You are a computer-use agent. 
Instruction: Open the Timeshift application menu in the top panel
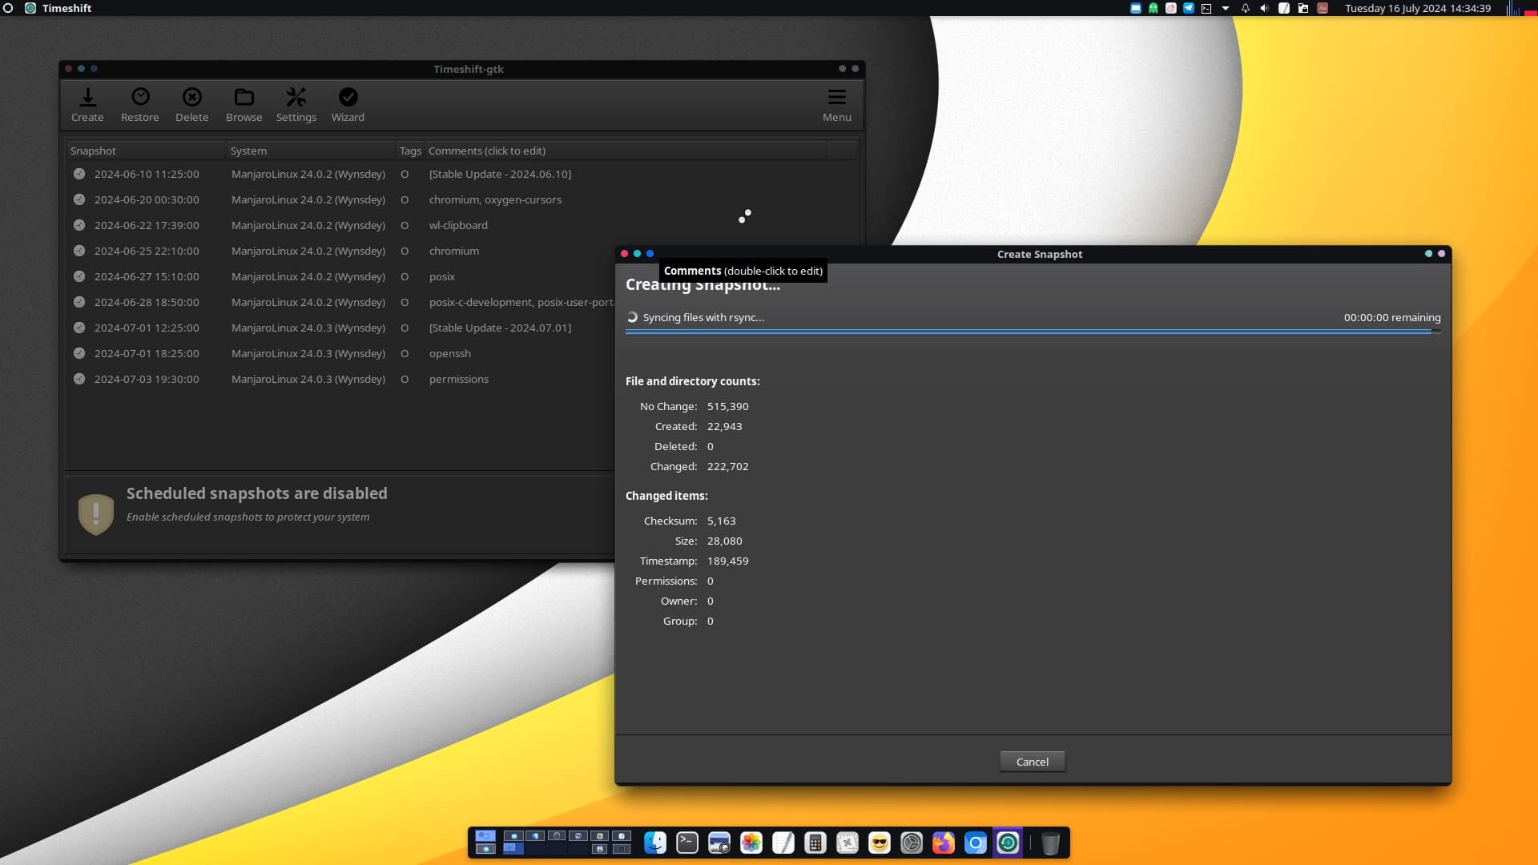tap(58, 8)
